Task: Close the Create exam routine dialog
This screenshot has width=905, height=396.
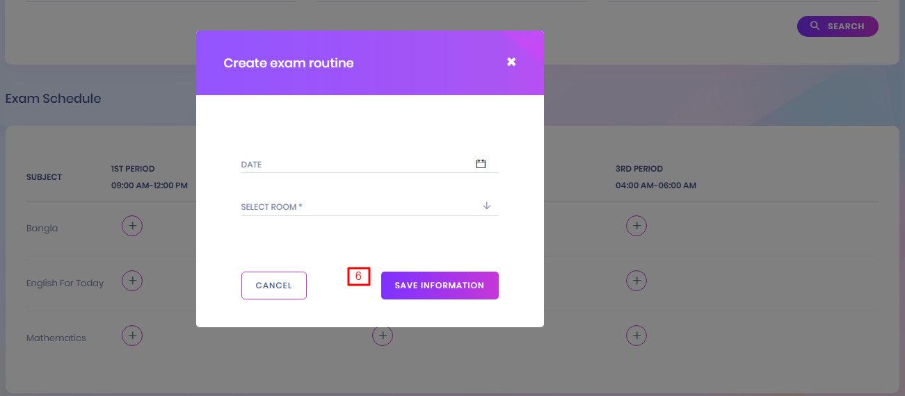Action: click(x=511, y=63)
